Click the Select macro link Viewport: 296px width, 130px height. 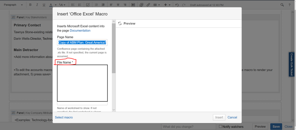coord(64,117)
